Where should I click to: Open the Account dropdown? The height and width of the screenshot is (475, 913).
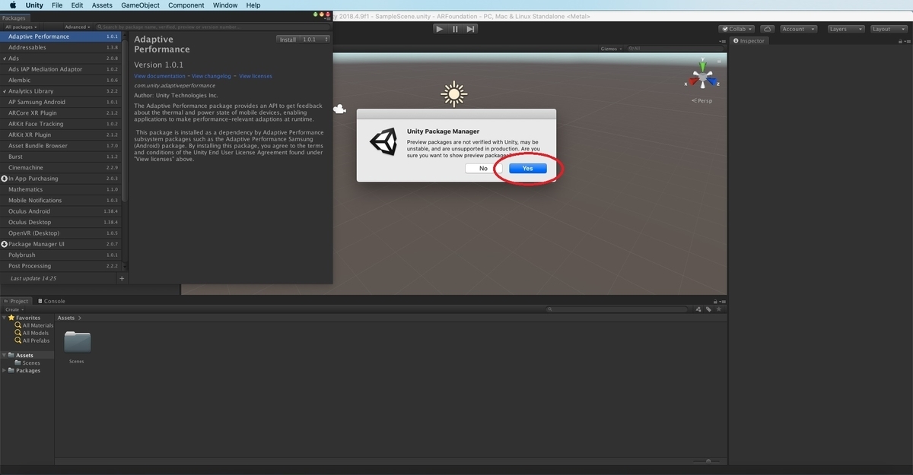pyautogui.click(x=797, y=29)
